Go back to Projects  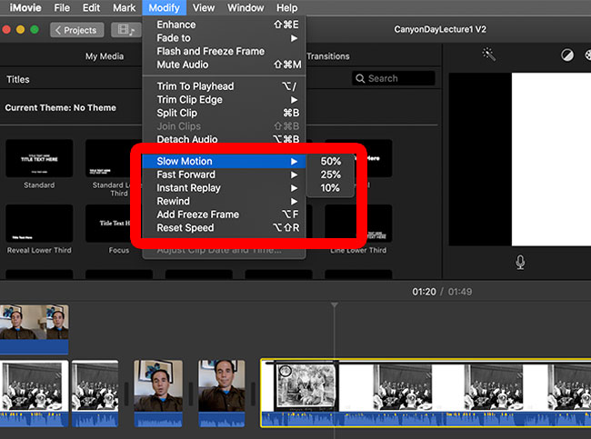coord(77,30)
